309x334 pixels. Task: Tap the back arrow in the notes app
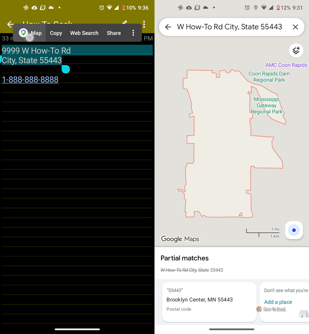click(10, 24)
